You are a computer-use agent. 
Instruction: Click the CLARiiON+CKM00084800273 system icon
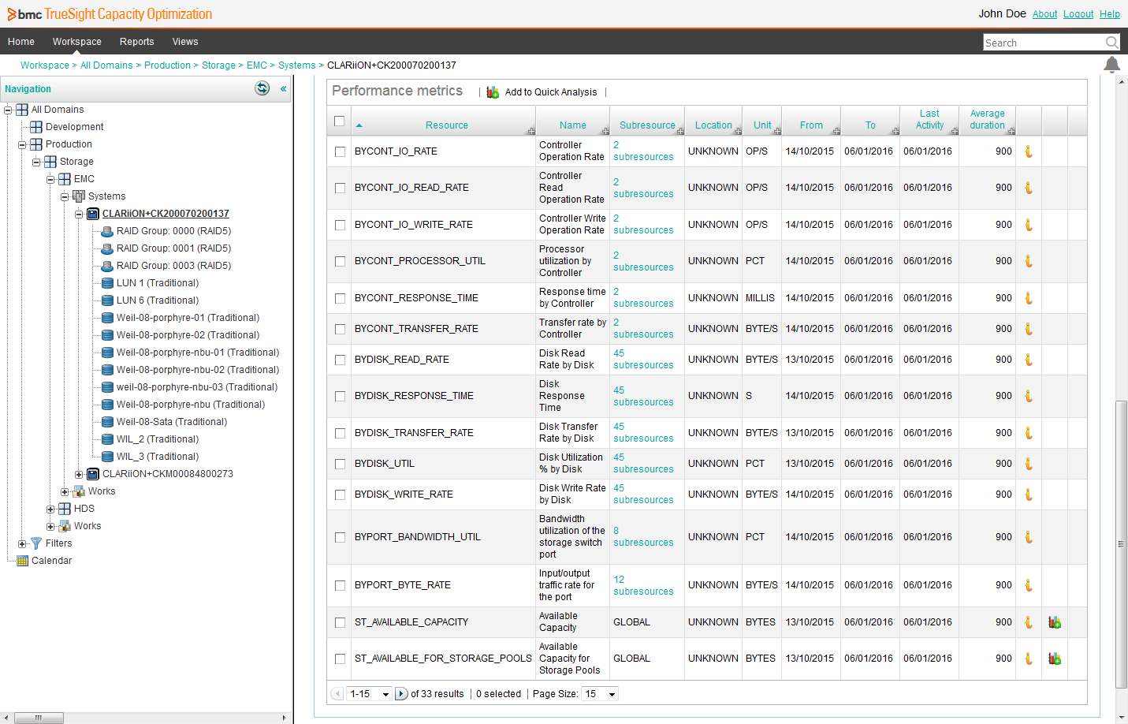(93, 474)
